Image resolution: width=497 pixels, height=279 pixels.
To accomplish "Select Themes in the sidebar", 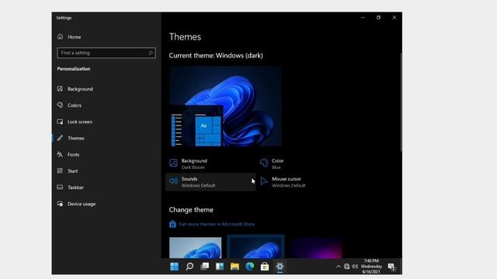I will 71,138.
